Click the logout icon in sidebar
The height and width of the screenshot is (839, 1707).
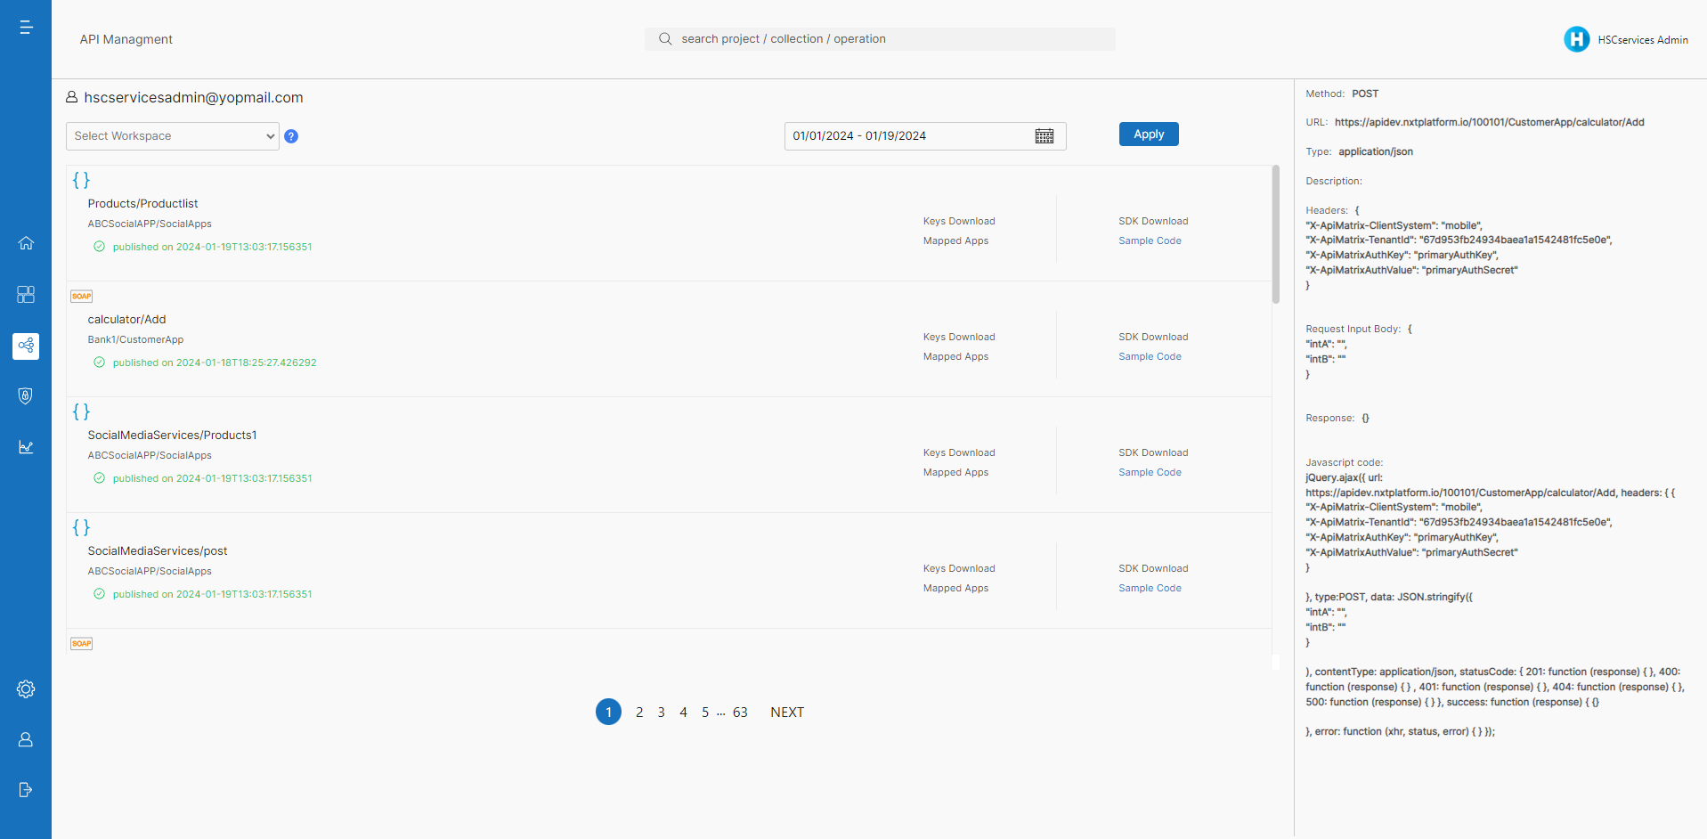tap(26, 790)
